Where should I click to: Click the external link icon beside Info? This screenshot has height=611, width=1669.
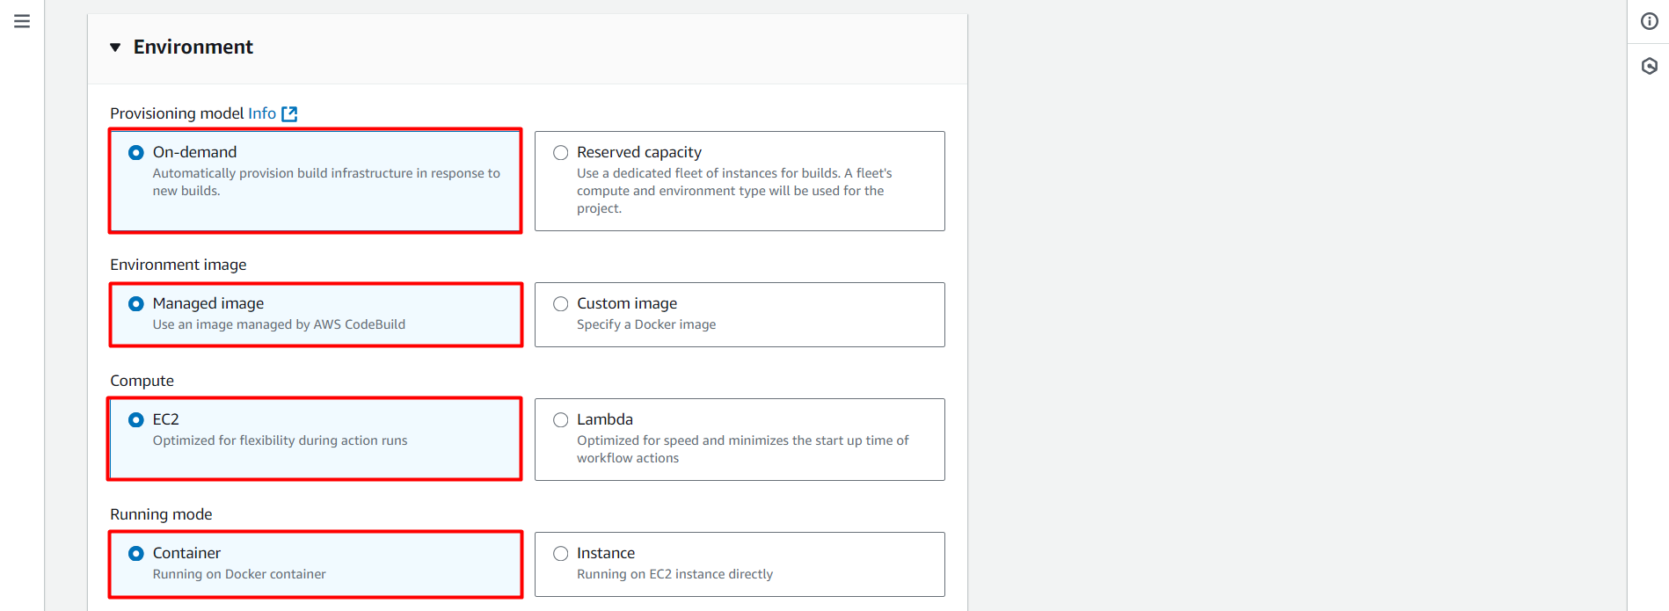pyautogui.click(x=290, y=113)
